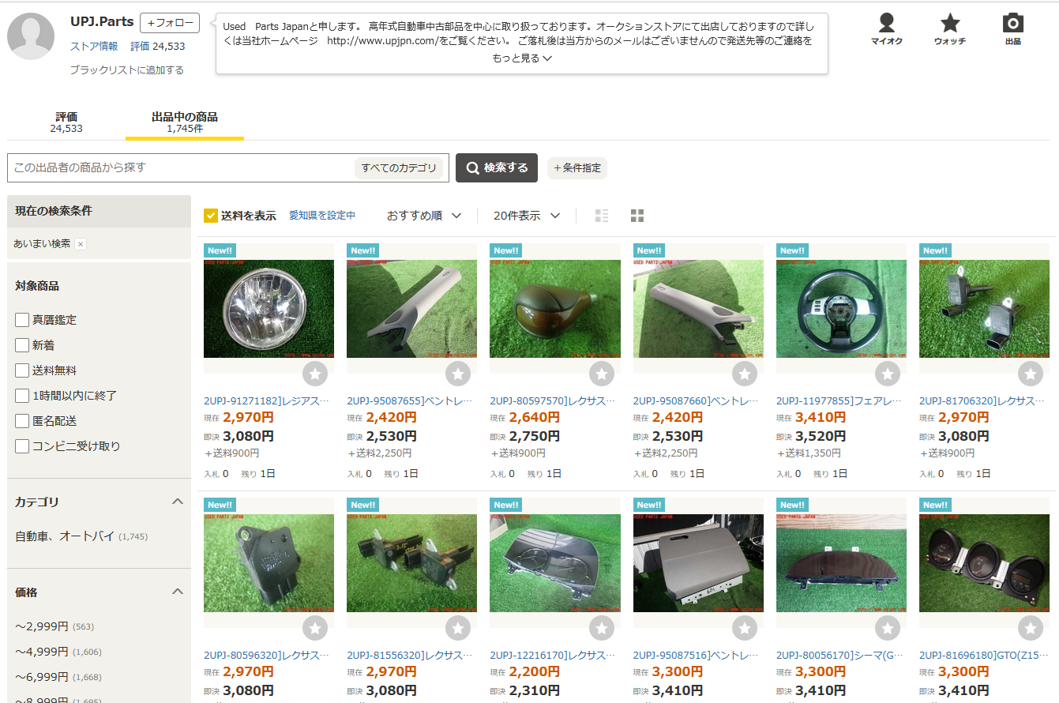Click the seller avatar icon

[x=31, y=36]
